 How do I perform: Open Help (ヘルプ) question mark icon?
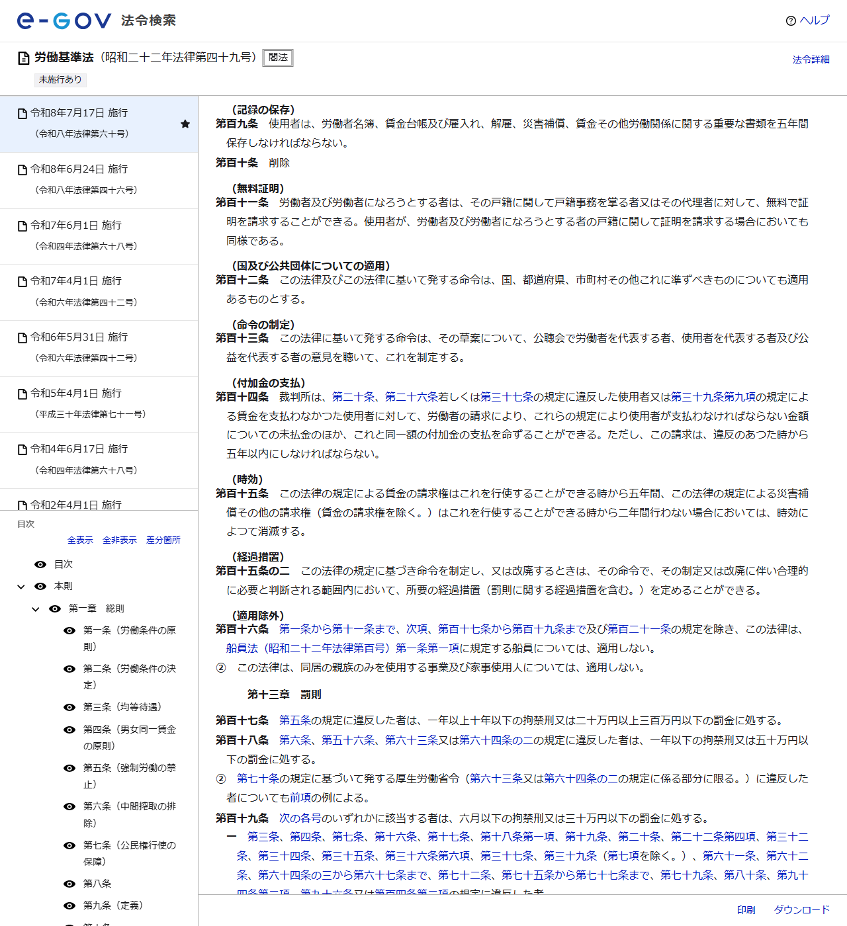pos(791,21)
